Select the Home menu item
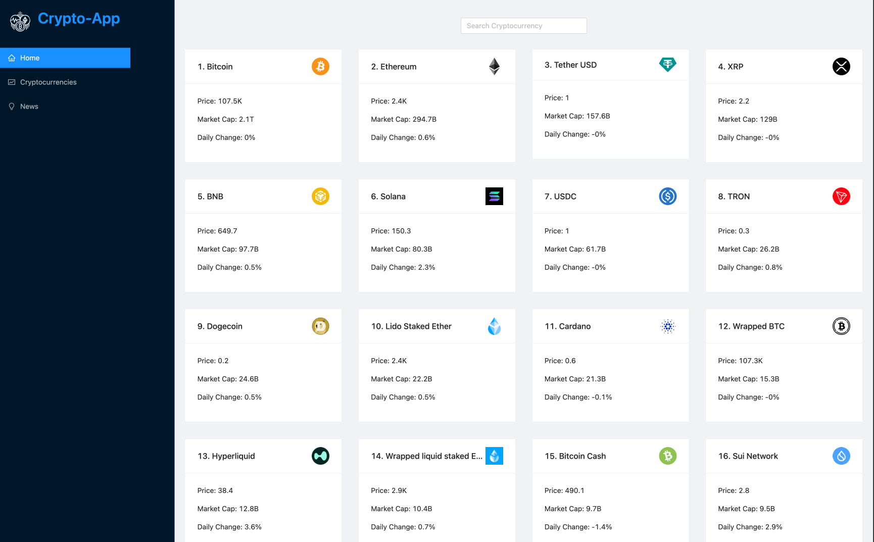Screen dimensions: 874x542 tap(65, 58)
